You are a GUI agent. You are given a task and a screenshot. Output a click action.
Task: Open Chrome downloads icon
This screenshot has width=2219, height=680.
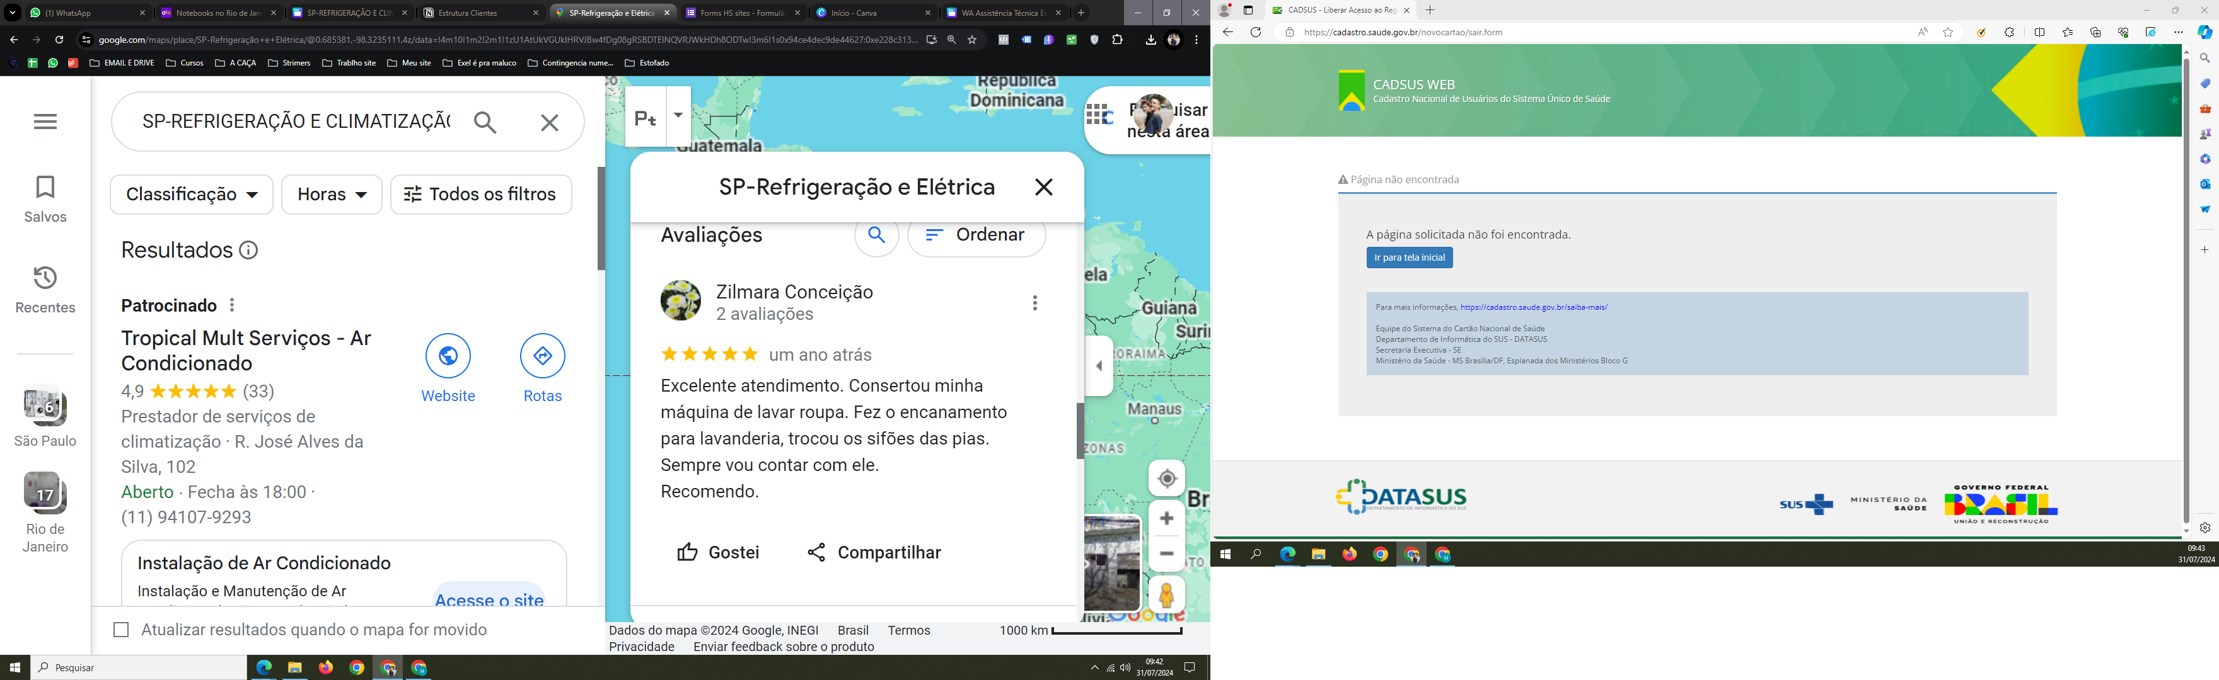pyautogui.click(x=1150, y=40)
